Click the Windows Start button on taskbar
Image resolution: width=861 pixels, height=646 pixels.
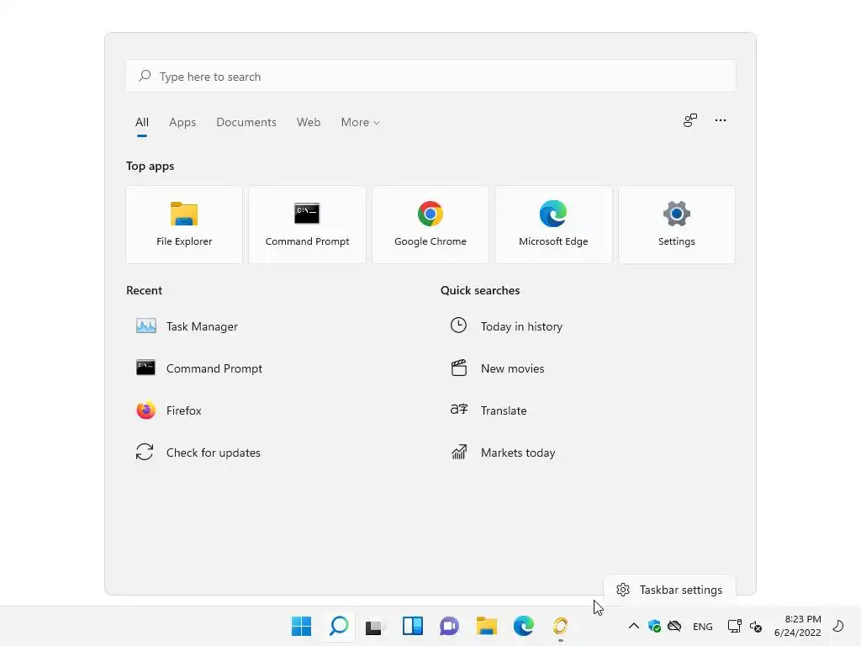tap(302, 626)
